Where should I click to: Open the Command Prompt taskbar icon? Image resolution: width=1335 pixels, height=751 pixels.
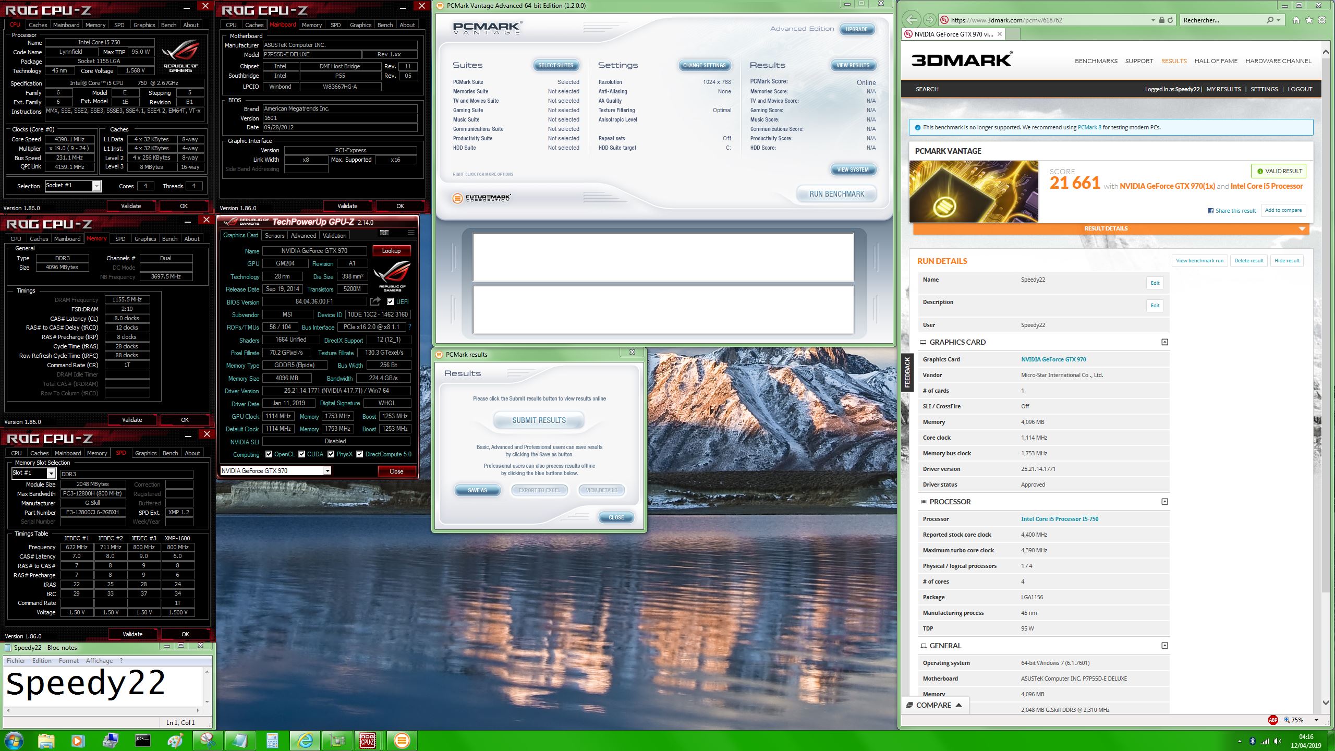142,741
